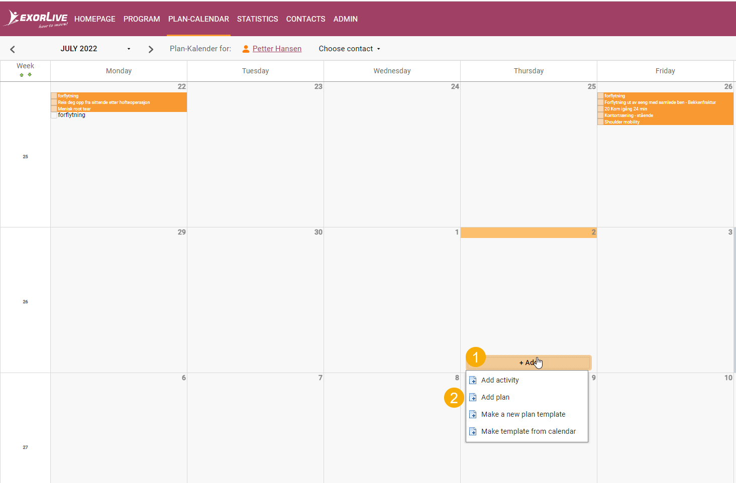736x483 pixels.
Task: Click the Monday column header
Action: click(119, 71)
